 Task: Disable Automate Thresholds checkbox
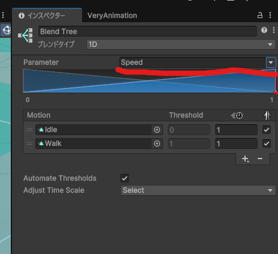pyautogui.click(x=125, y=178)
